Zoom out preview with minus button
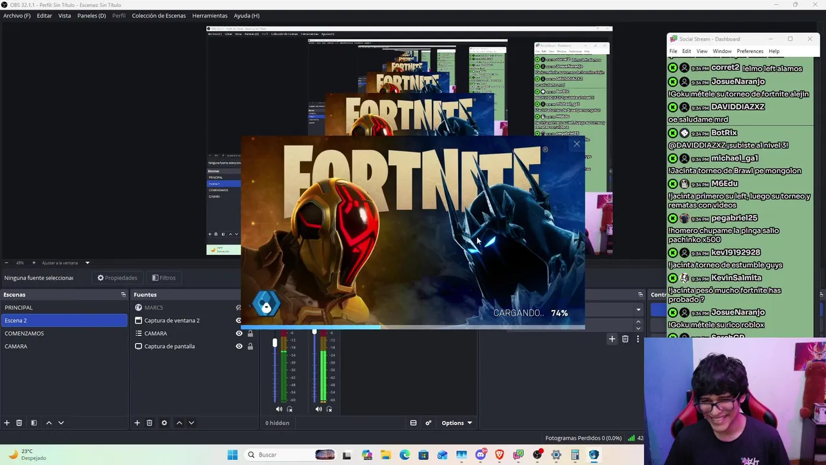826x465 pixels. 6,263
